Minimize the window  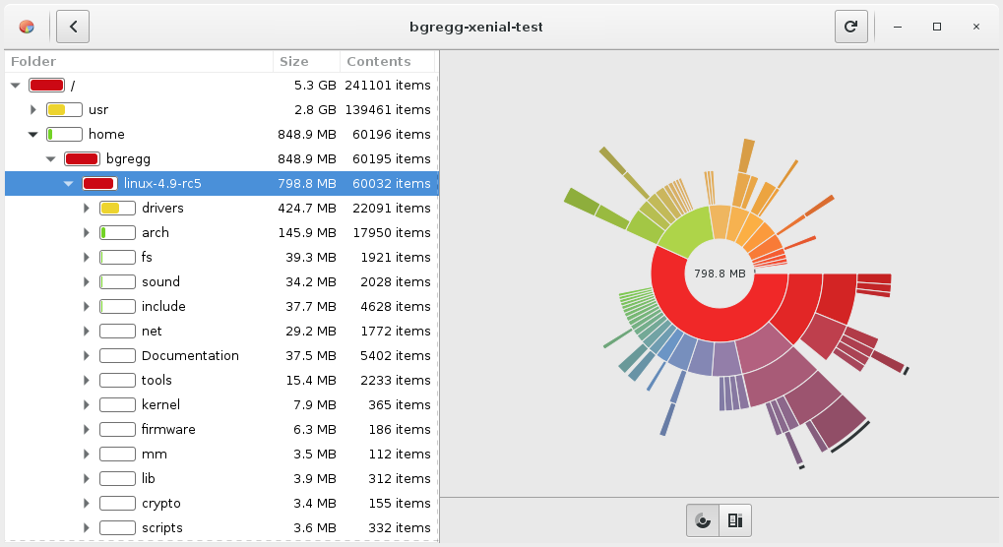point(899,27)
